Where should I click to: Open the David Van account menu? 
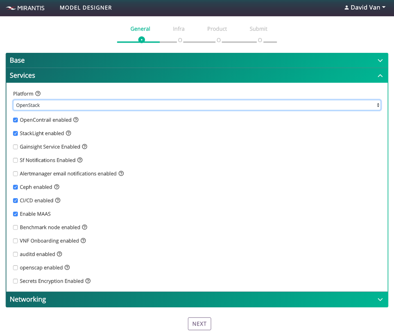[364, 7]
